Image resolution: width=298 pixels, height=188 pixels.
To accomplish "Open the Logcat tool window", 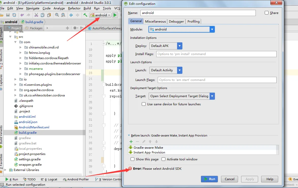I will click(x=49, y=179).
